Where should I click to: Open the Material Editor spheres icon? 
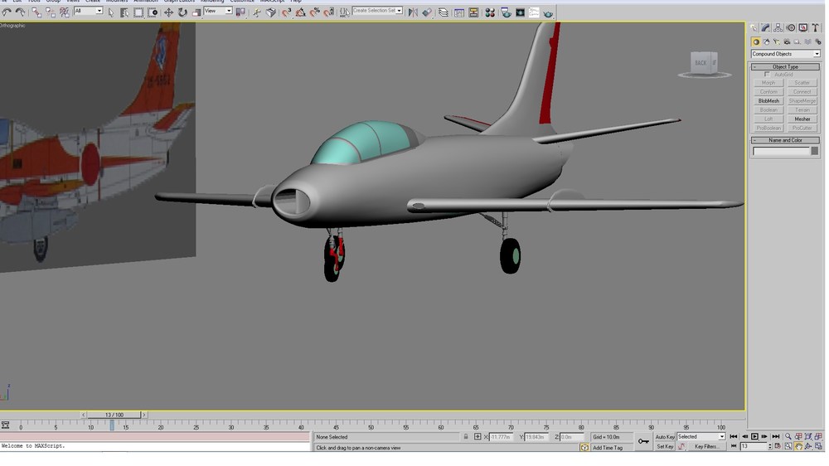click(x=490, y=12)
